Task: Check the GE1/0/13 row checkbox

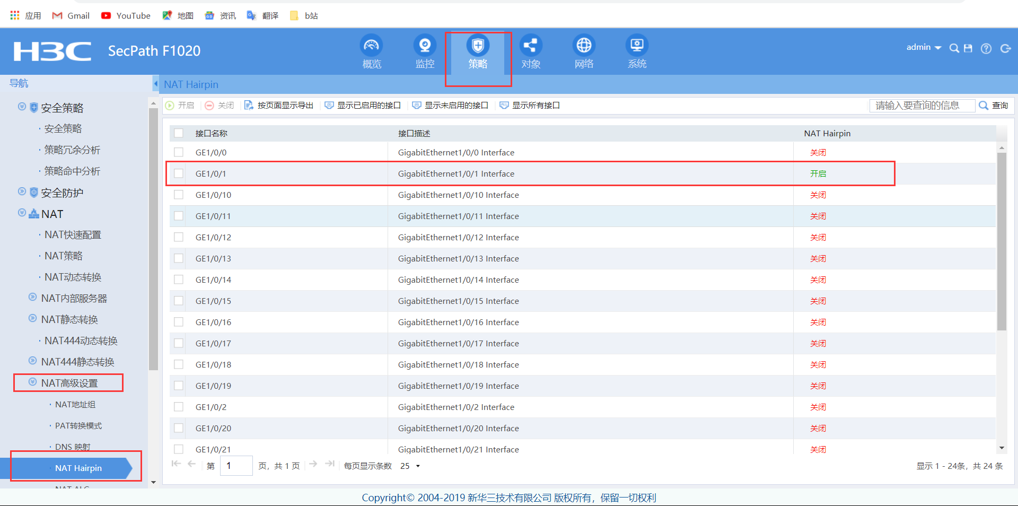Action: [x=179, y=258]
